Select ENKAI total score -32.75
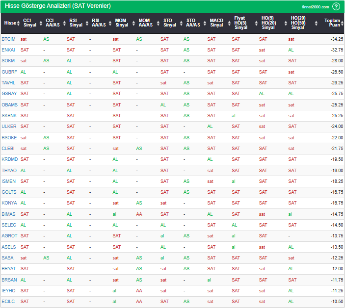The image size is (345, 308). point(337,50)
